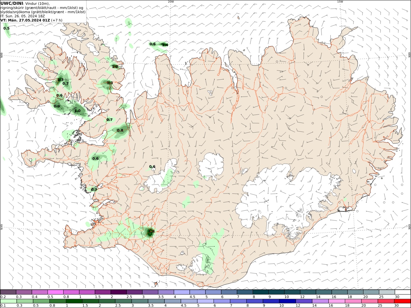
Task: Click the '0.2' label in the upper legend row
Action: (x=3, y=297)
